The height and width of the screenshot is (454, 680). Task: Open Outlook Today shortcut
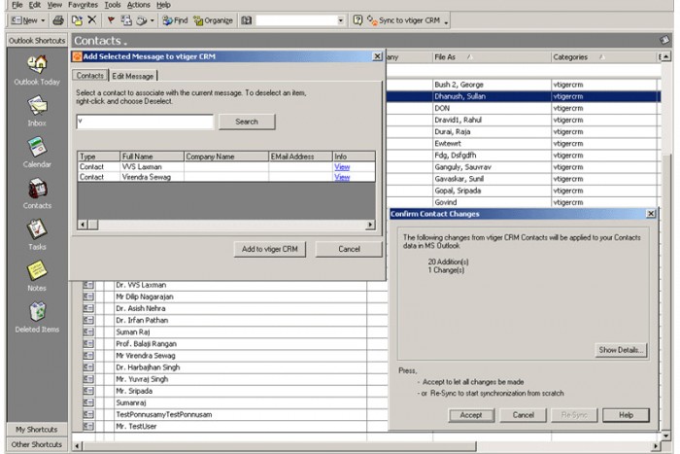pos(37,70)
